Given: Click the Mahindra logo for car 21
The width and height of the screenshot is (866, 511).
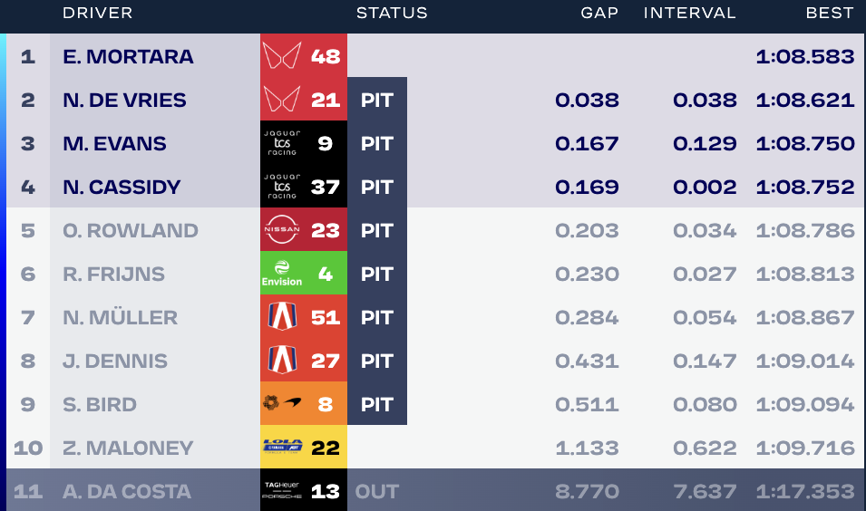Looking at the screenshot, I should click(x=282, y=100).
